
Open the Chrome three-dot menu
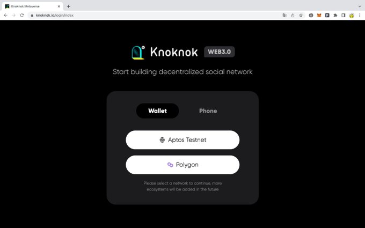coord(360,16)
